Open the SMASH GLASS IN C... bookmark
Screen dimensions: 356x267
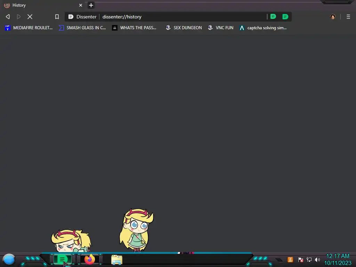tap(82, 28)
